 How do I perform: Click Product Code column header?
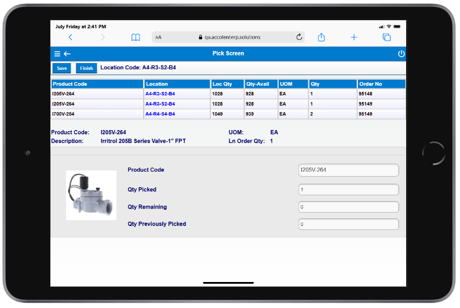(97, 84)
